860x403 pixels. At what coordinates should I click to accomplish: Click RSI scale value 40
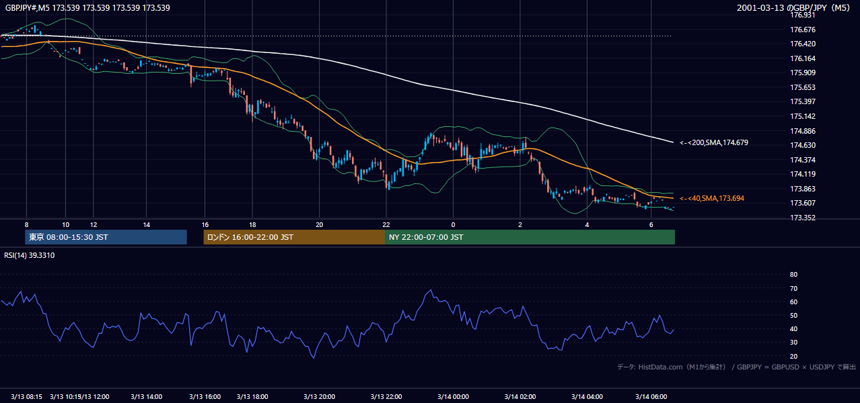pos(794,328)
